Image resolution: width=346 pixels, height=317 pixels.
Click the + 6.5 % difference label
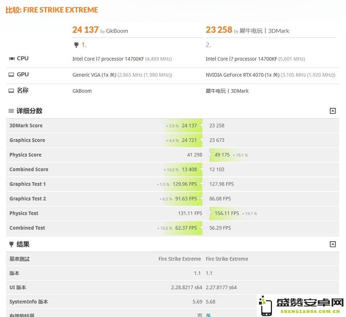click(x=166, y=199)
